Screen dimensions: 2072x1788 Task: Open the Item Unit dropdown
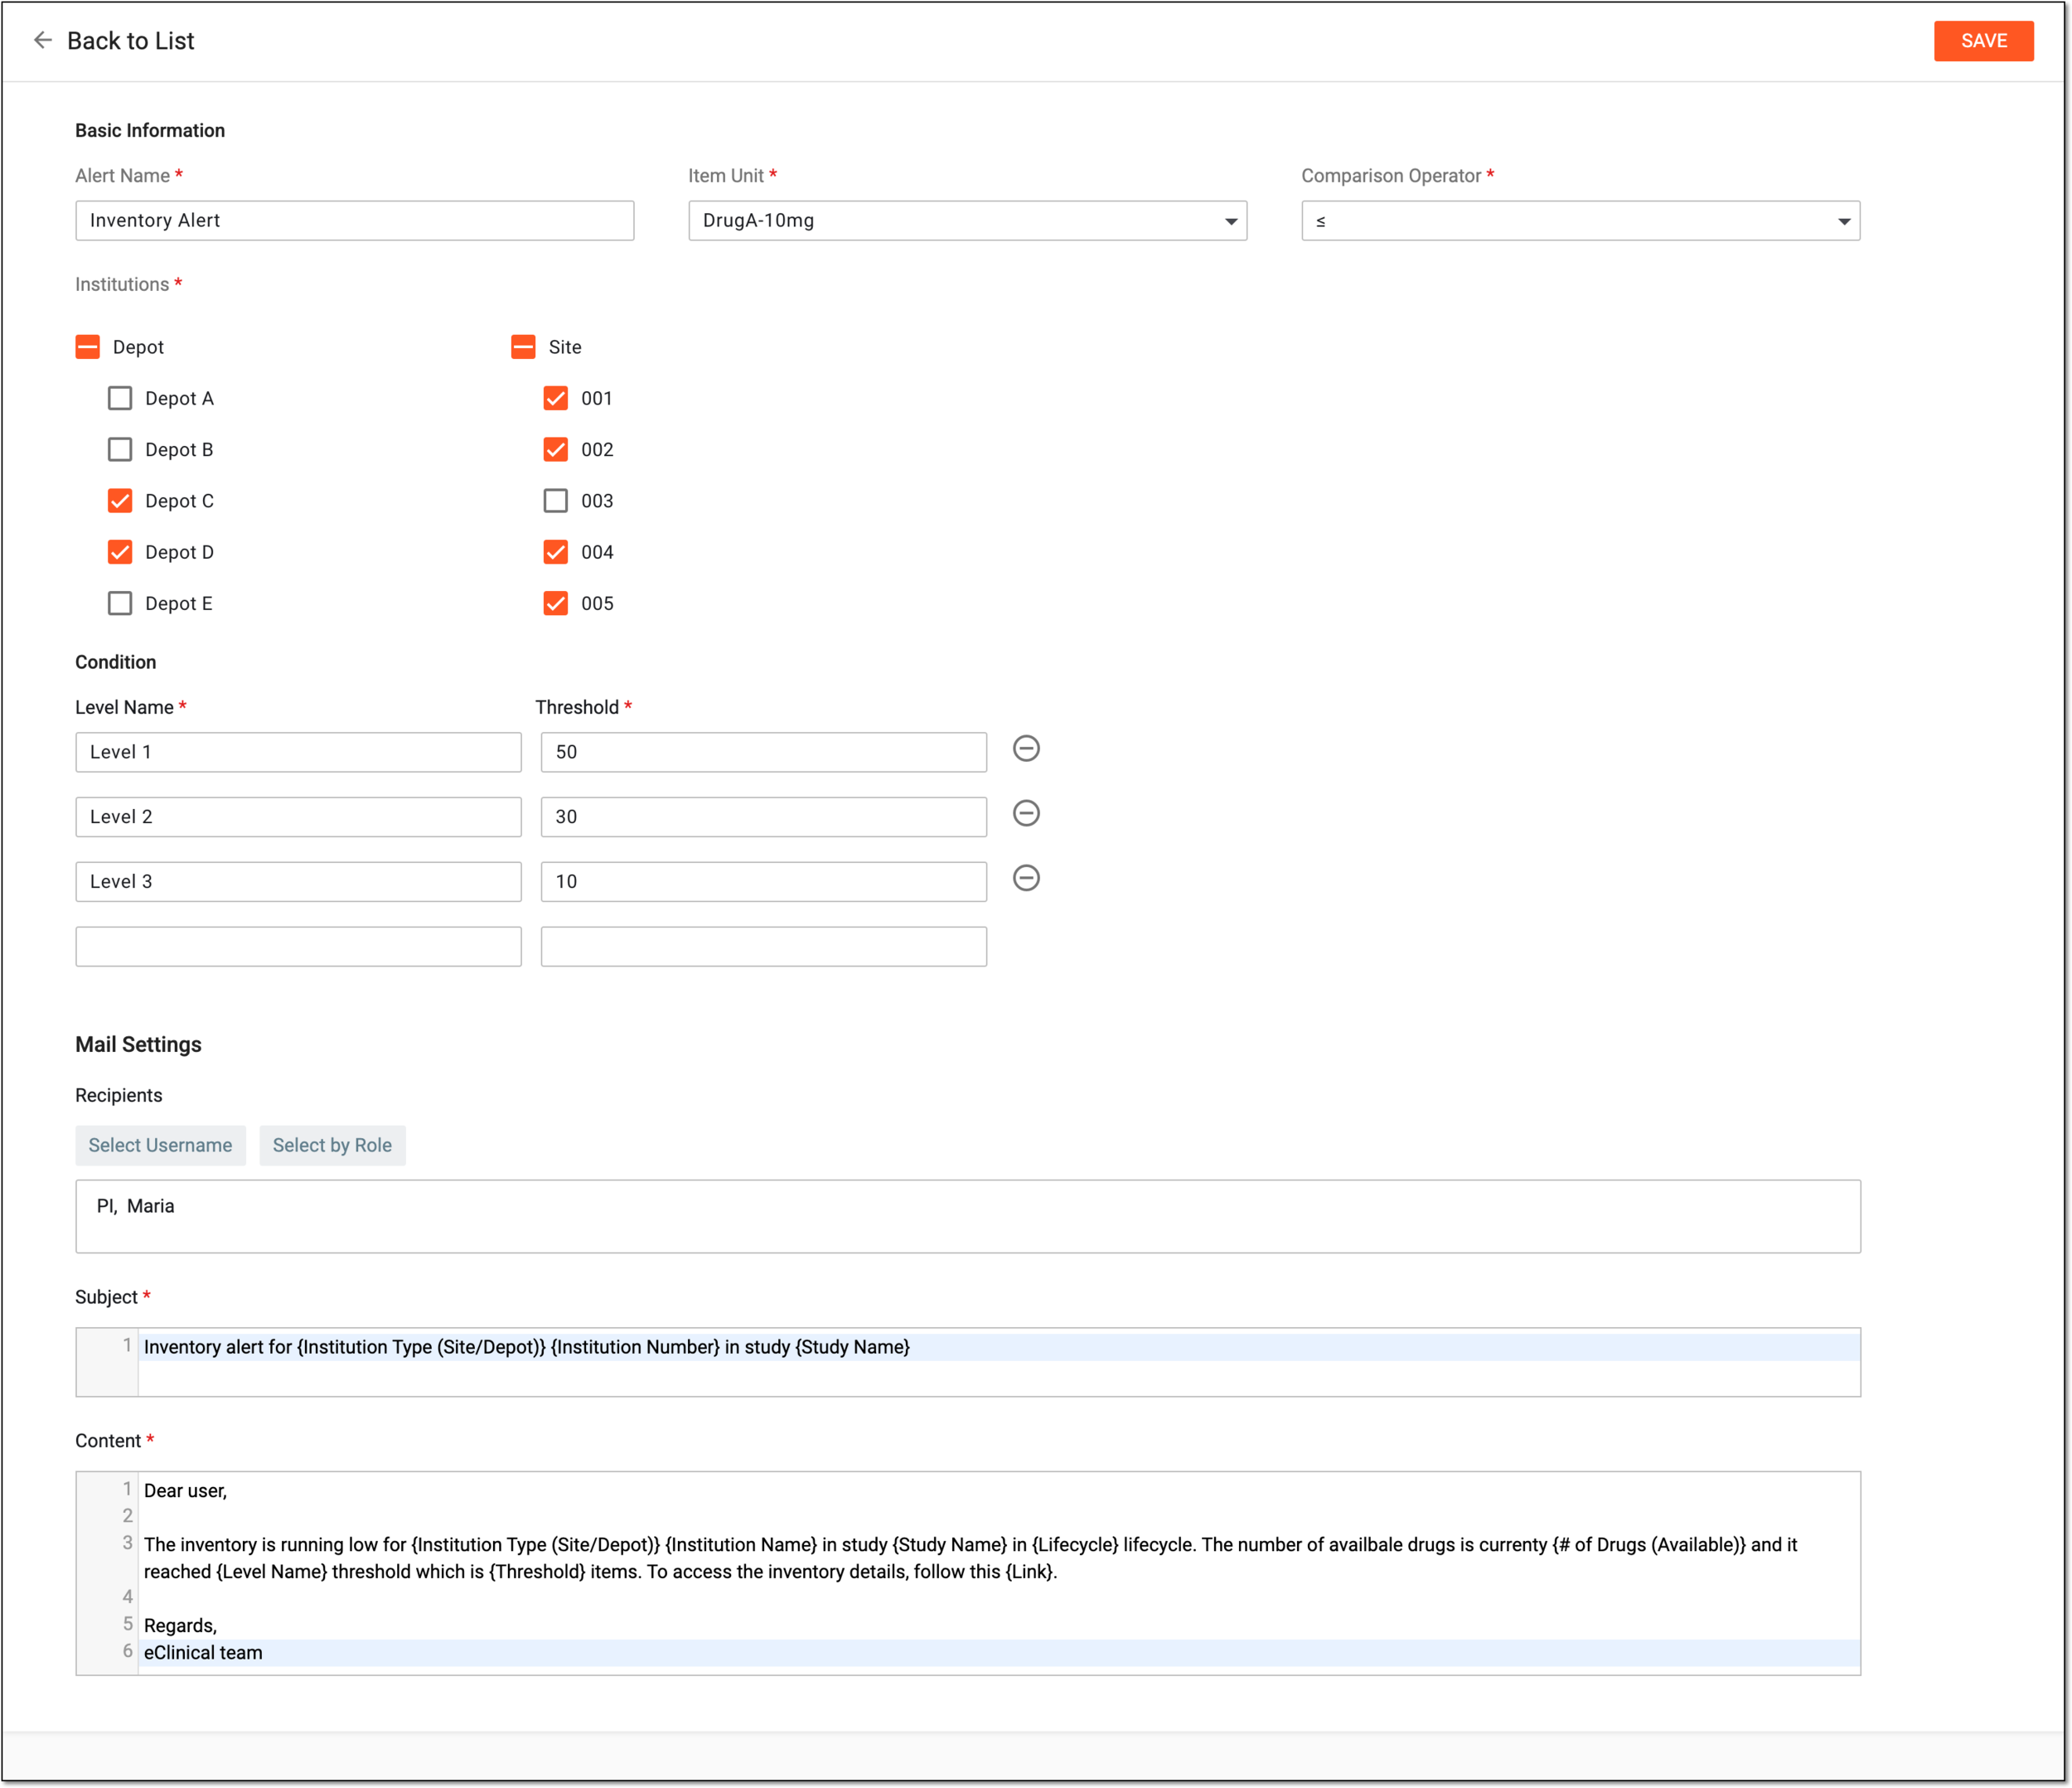pyautogui.click(x=967, y=221)
